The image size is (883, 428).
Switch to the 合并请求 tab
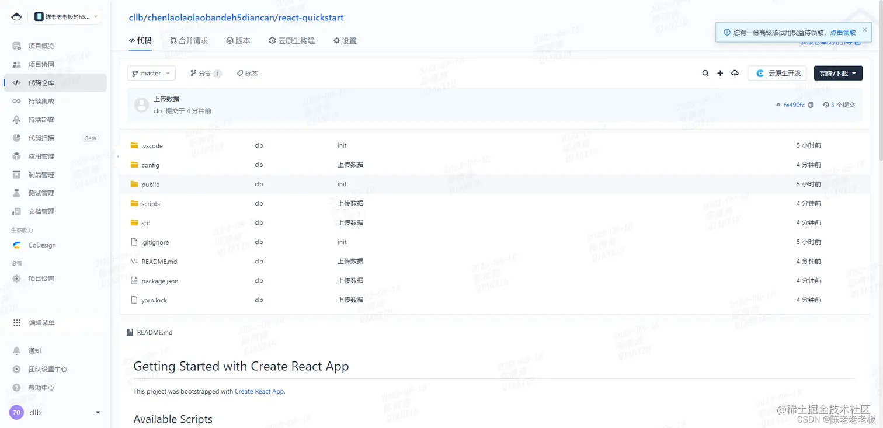coord(189,41)
